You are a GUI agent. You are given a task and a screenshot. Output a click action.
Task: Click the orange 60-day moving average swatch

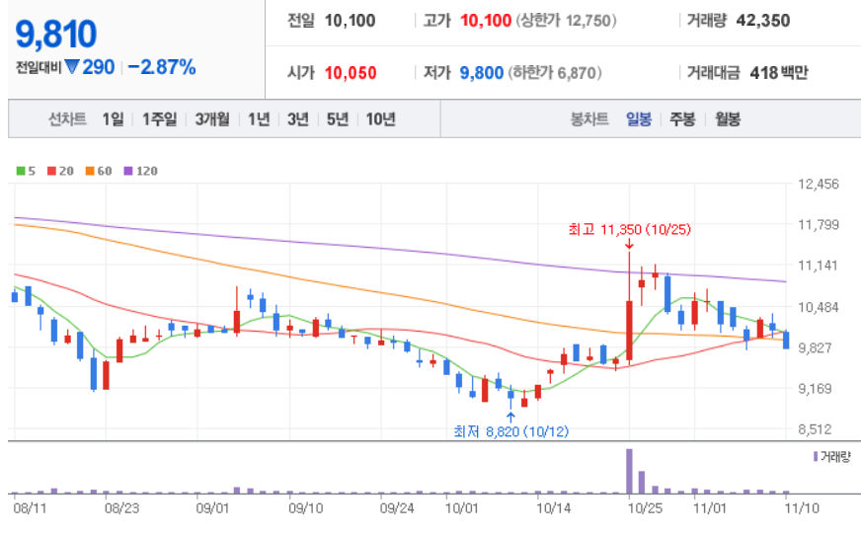click(x=90, y=171)
